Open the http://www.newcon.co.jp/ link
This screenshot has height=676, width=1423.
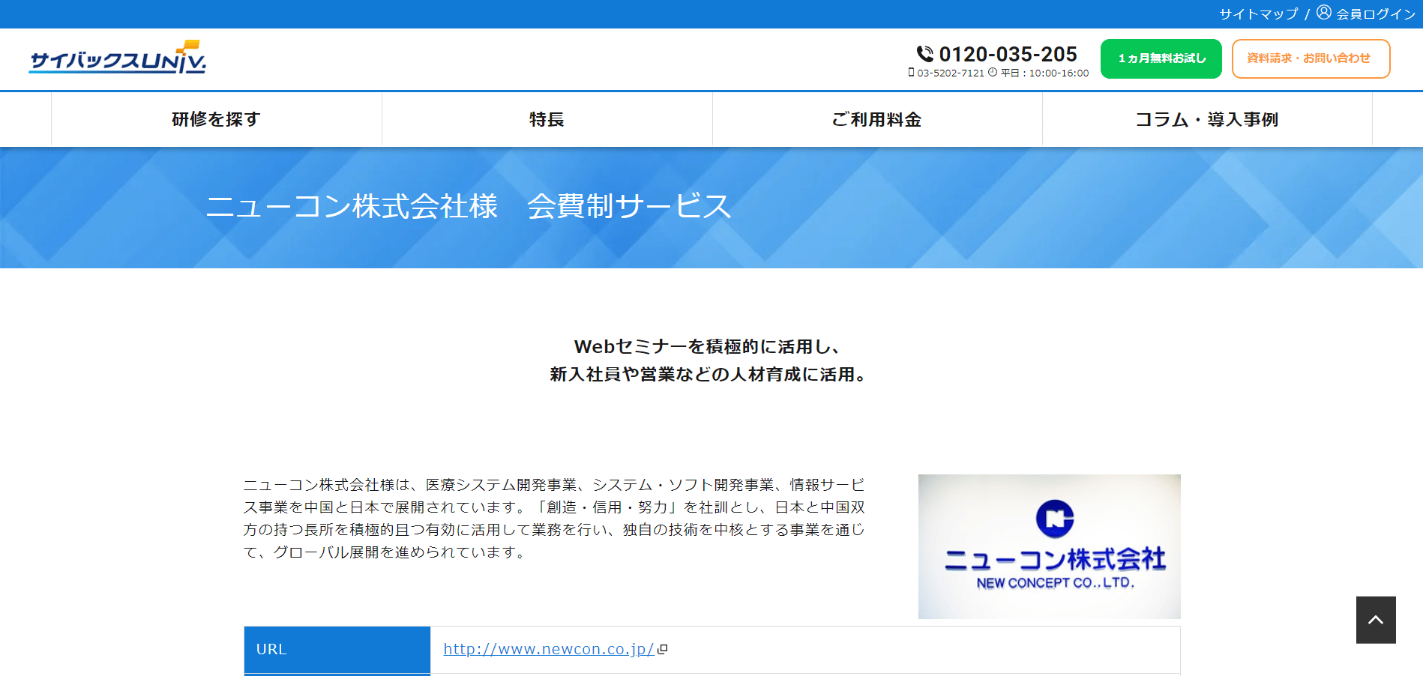click(x=549, y=649)
